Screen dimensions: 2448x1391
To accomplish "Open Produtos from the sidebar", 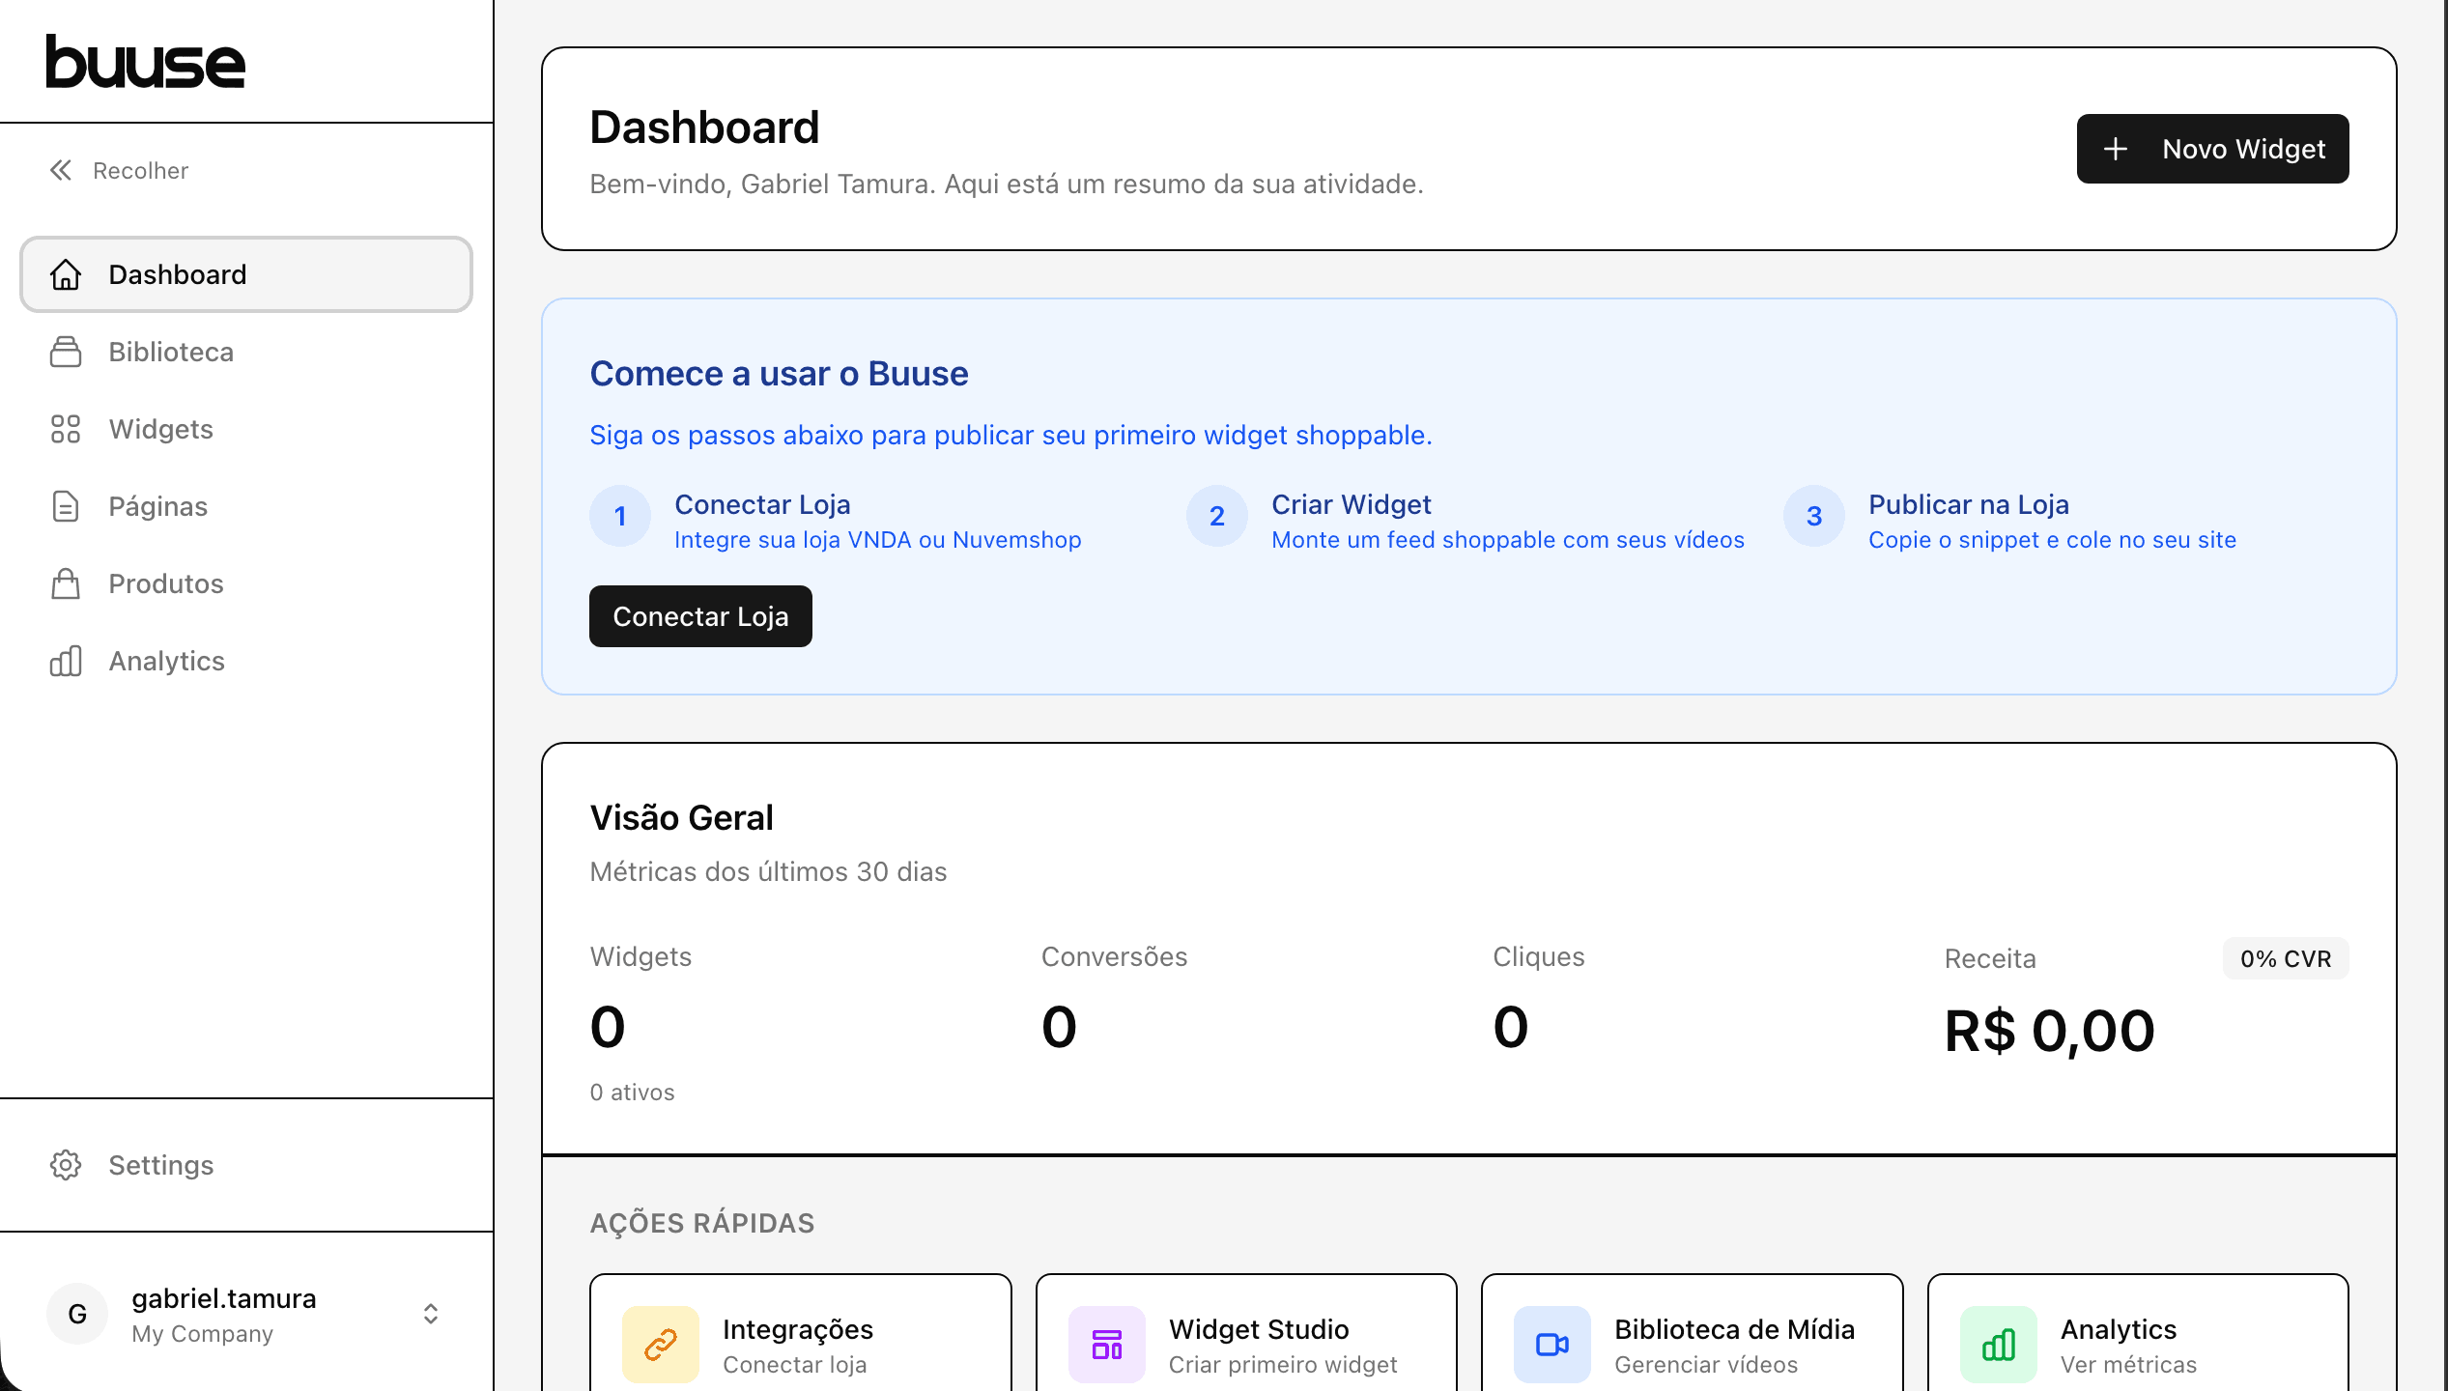I will point(246,583).
